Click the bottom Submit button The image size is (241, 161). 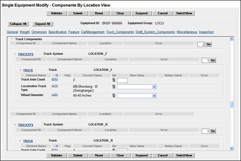coord(78,155)
